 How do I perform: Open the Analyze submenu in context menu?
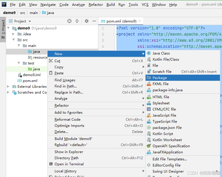[97, 99]
